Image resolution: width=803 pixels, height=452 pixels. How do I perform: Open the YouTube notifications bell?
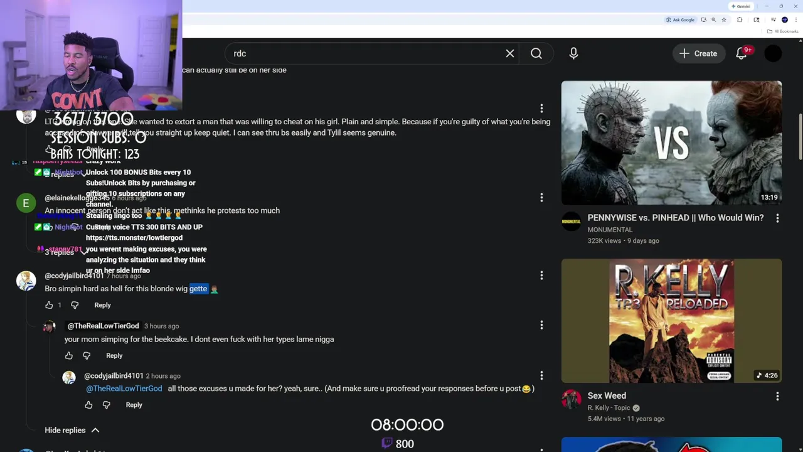(x=742, y=53)
